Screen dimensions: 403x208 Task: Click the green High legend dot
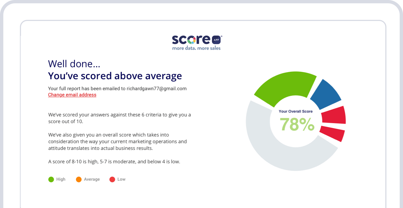click(x=51, y=180)
